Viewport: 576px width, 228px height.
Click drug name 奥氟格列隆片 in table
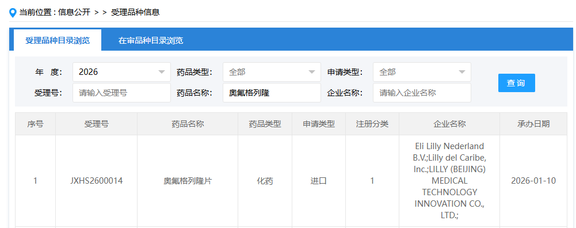click(188, 181)
